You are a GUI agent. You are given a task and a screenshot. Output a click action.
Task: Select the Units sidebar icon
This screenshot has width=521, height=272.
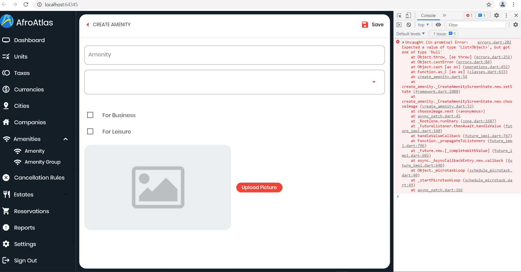tap(7, 57)
